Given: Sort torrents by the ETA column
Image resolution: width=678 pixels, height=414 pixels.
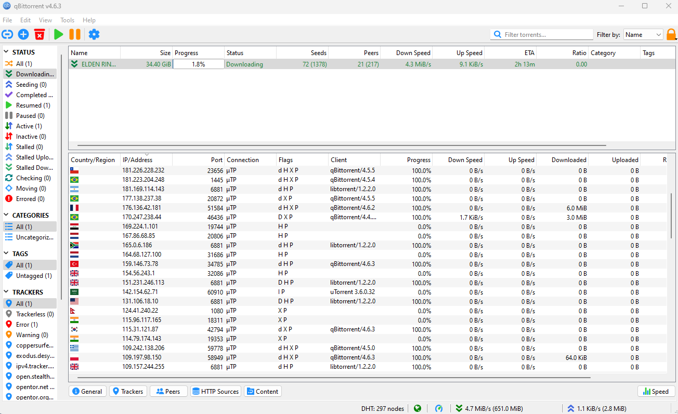Looking at the screenshot, I should tap(510, 53).
